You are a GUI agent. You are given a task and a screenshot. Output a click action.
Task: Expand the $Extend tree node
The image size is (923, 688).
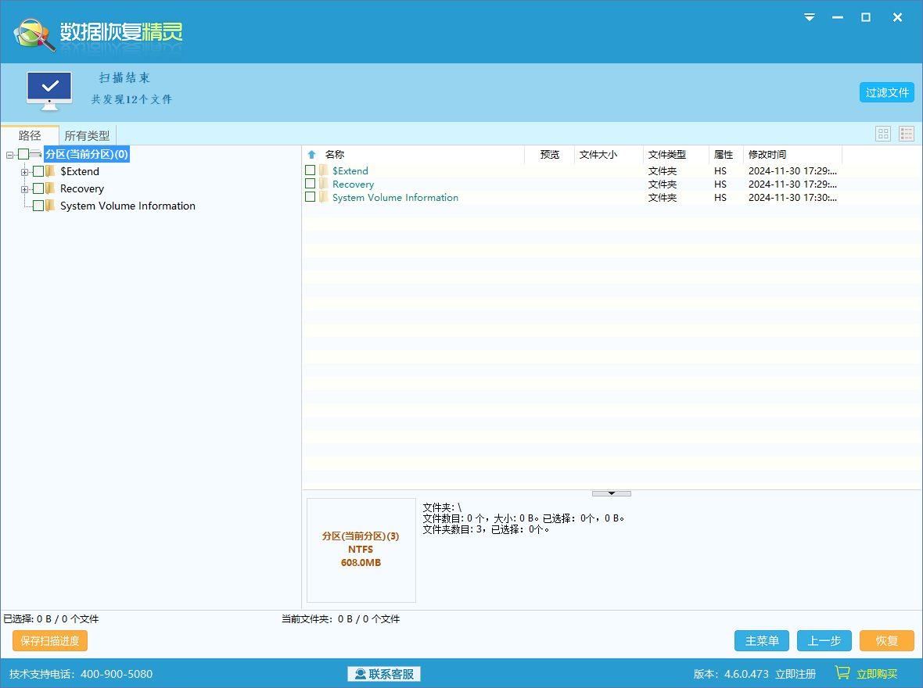point(25,171)
